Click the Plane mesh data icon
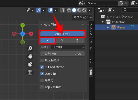 pyautogui.click(x=132, y=27)
